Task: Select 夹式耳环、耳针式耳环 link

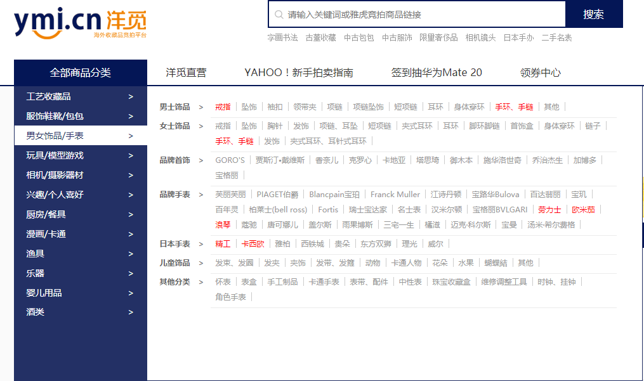Action: click(328, 141)
